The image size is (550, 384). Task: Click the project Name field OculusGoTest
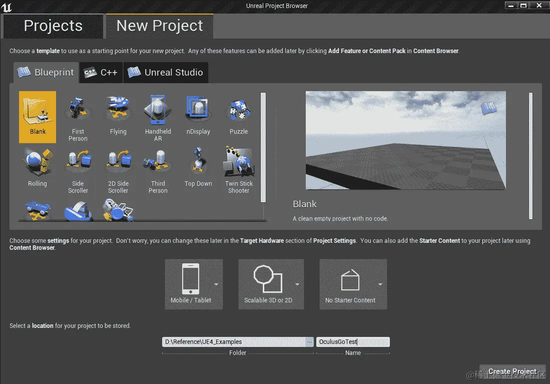(353, 342)
